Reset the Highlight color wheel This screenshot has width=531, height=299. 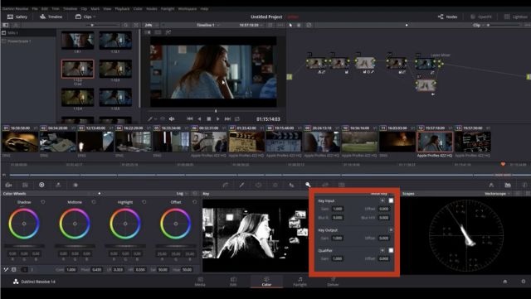coord(144,202)
